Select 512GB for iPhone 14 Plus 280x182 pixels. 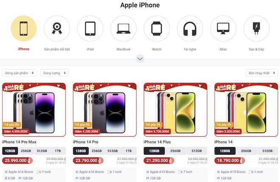coord(196,151)
